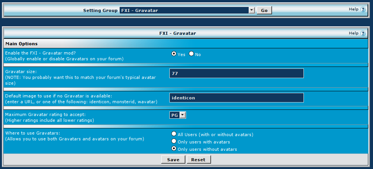Viewport: 373px width, 169px height.
Task: Click the Setting Group label text
Action: click(100, 10)
